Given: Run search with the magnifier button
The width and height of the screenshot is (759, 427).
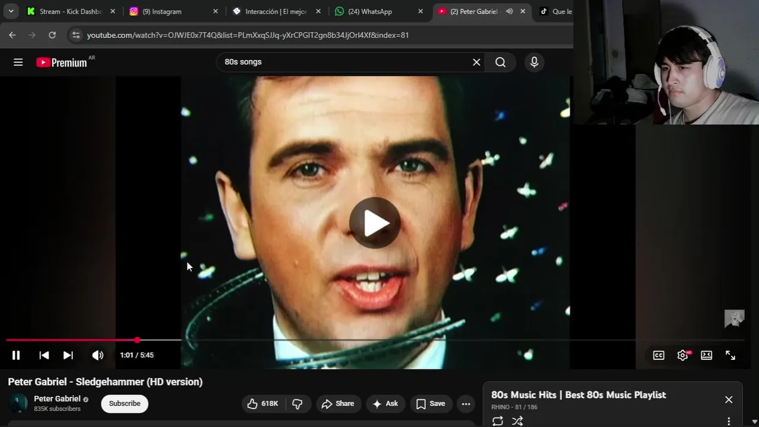Looking at the screenshot, I should pos(501,62).
